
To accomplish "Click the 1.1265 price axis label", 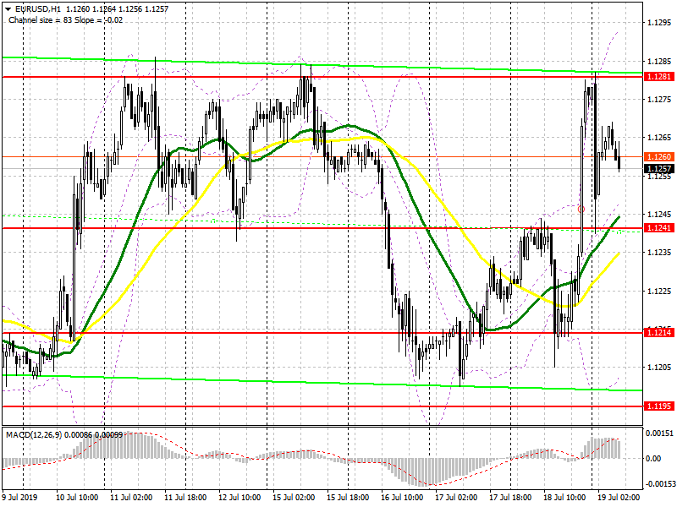I will pyautogui.click(x=659, y=138).
